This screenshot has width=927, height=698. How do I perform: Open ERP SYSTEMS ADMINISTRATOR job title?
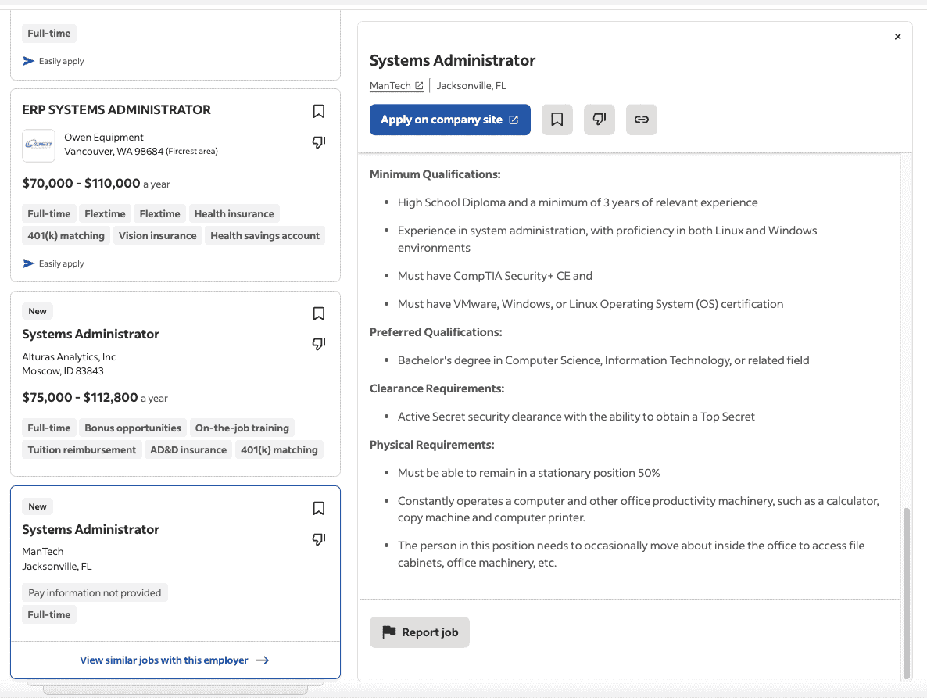point(116,110)
